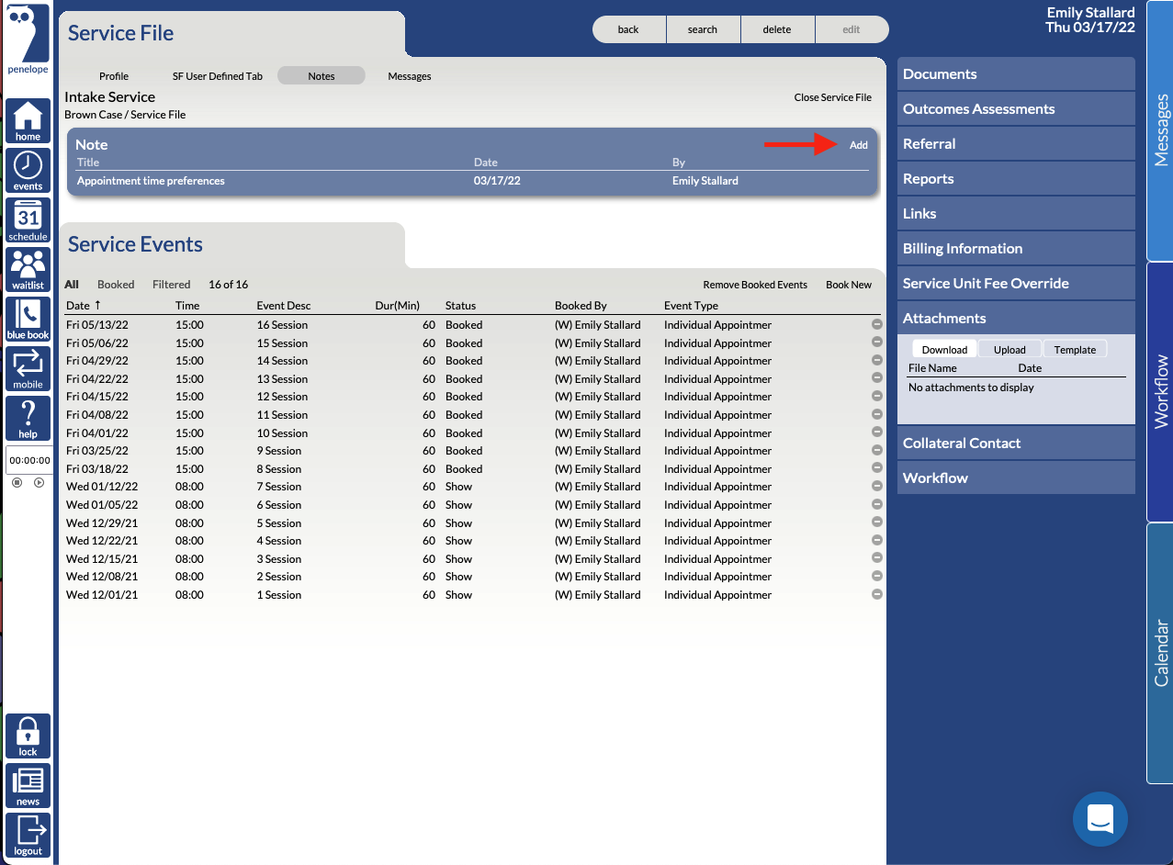Remove the 10 Session event with minus icon
Screen dimensions: 1173x865
point(877,432)
